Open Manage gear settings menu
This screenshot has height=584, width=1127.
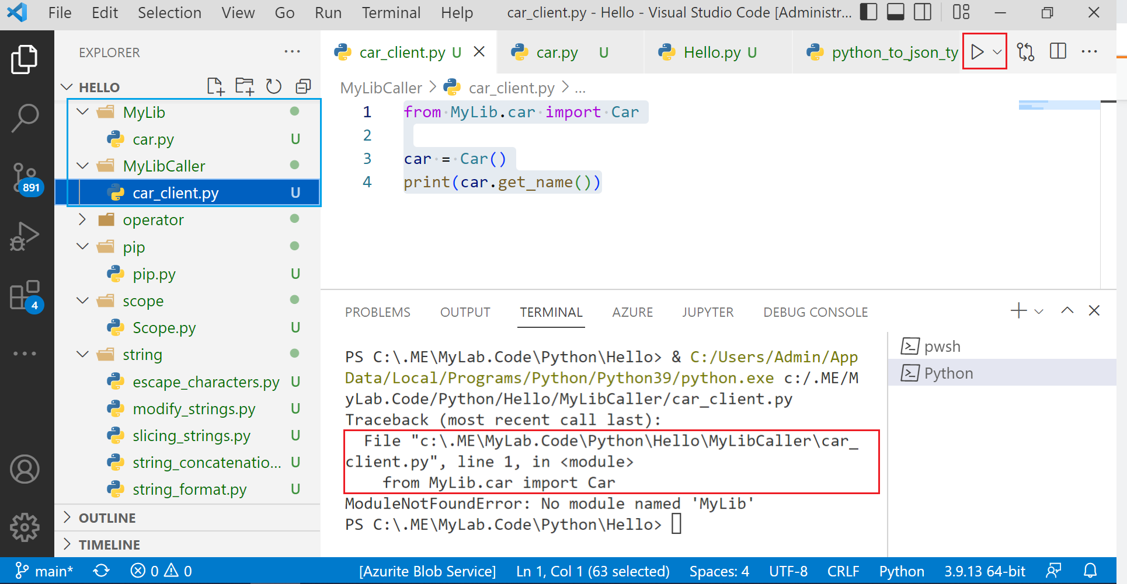pos(25,527)
